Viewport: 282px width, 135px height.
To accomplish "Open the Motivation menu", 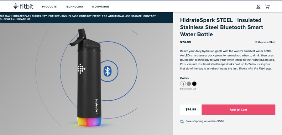I will 101,7.
